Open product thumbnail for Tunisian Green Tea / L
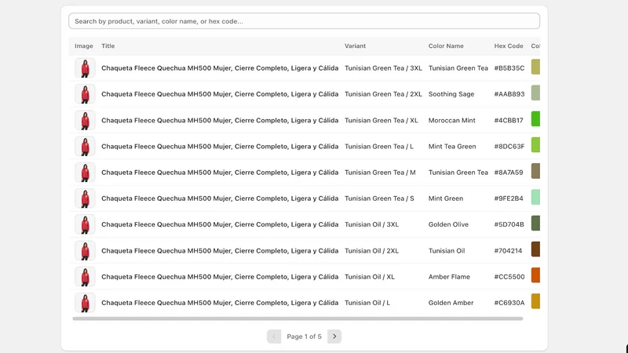628x353 pixels. [85, 146]
